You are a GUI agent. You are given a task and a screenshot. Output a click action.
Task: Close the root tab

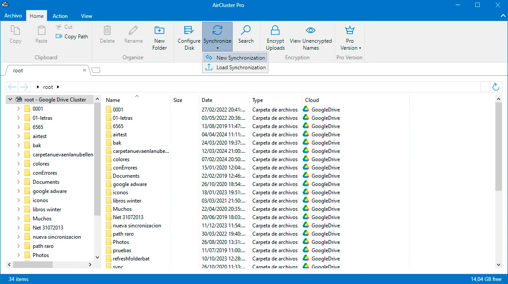pos(85,70)
